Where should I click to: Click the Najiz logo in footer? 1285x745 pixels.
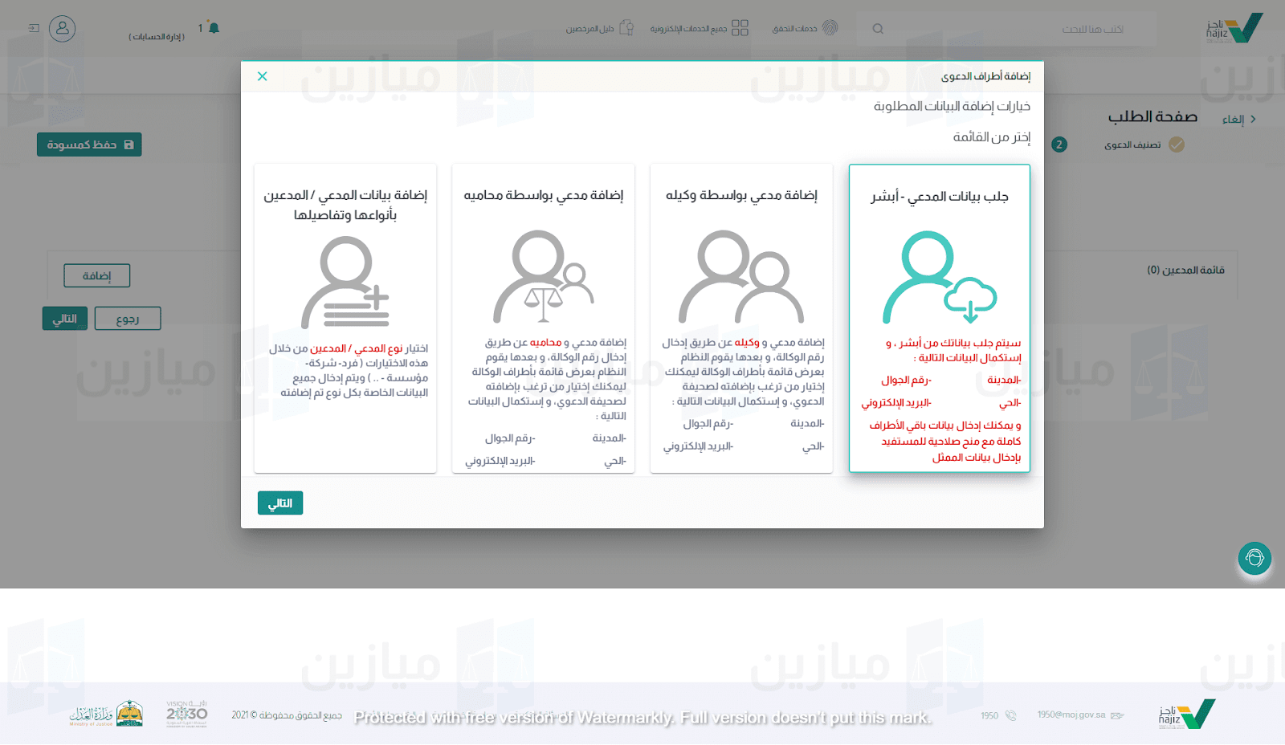tap(1187, 714)
